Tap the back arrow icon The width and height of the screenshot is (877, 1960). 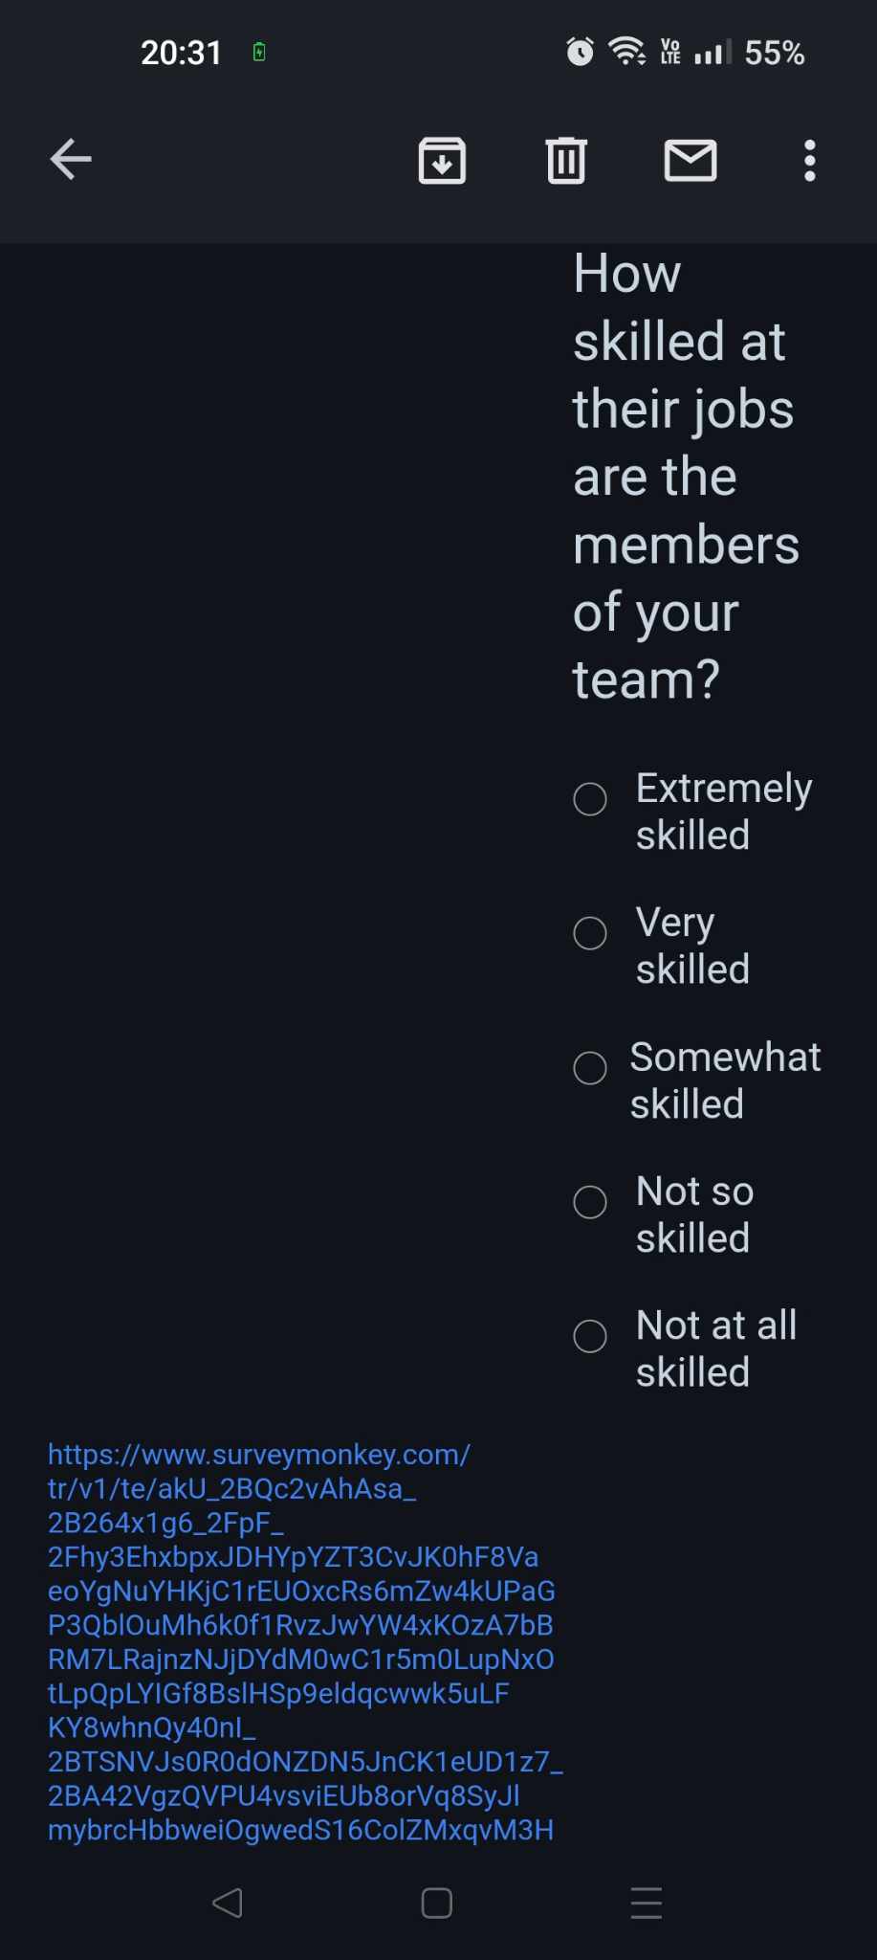71,159
